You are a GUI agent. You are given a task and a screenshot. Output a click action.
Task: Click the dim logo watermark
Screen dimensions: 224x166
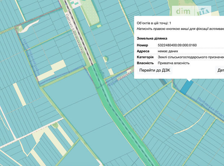coord(183,11)
